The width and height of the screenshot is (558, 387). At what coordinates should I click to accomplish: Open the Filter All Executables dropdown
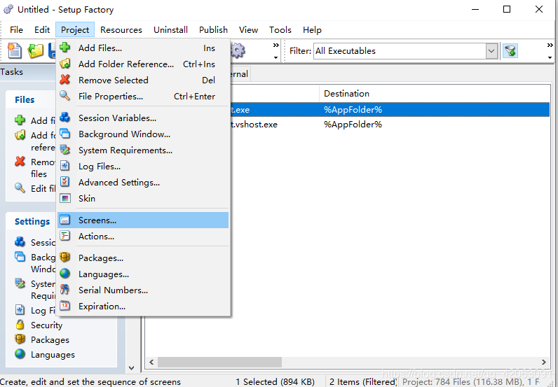click(491, 51)
